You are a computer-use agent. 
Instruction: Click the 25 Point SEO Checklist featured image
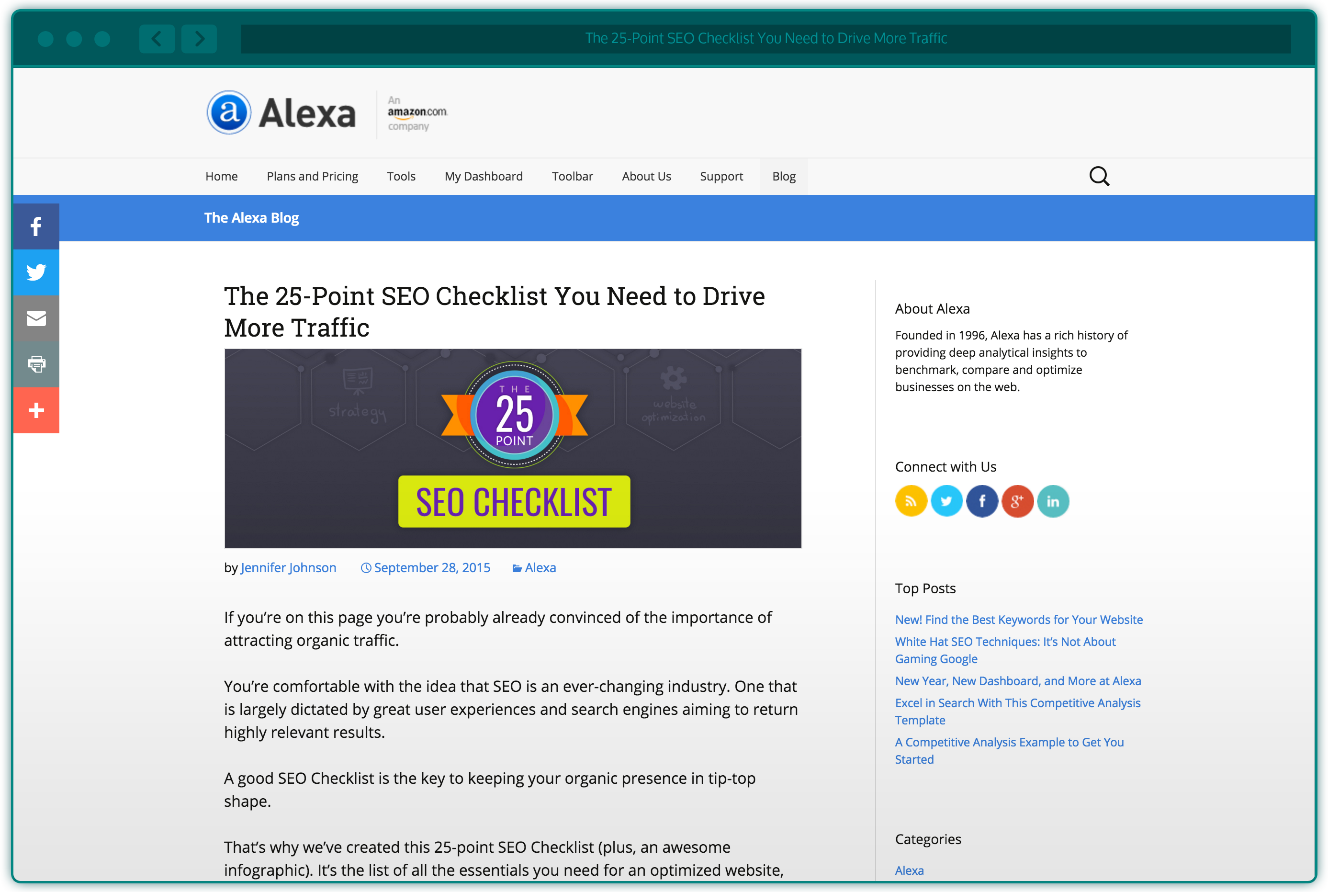513,449
